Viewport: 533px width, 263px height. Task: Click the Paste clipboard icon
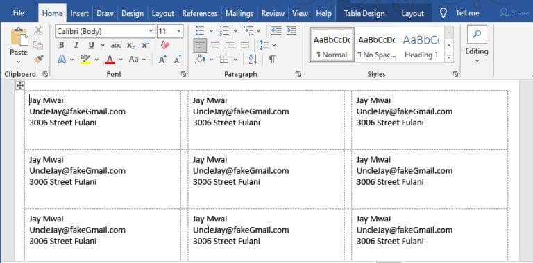(x=19, y=37)
